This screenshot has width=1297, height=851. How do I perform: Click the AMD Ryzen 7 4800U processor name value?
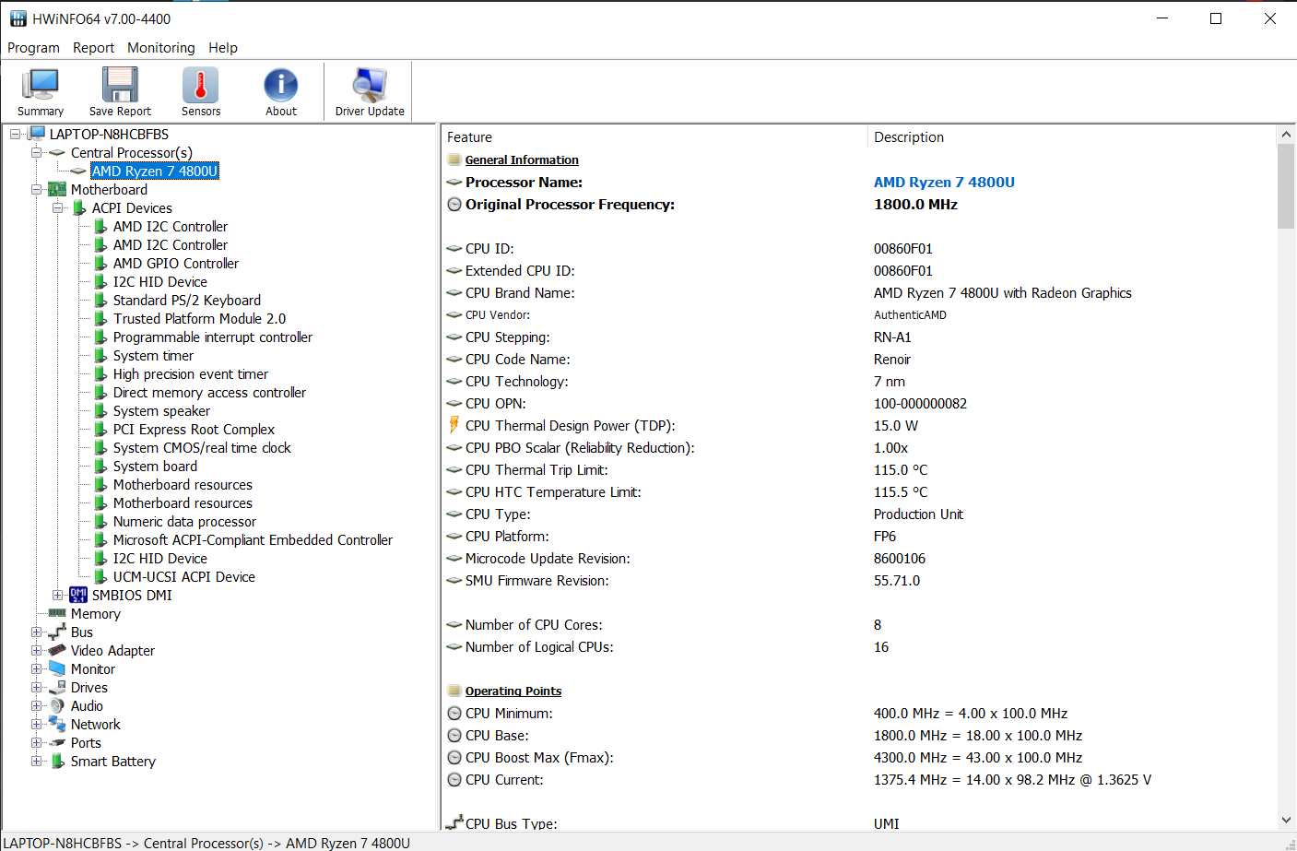click(x=944, y=183)
